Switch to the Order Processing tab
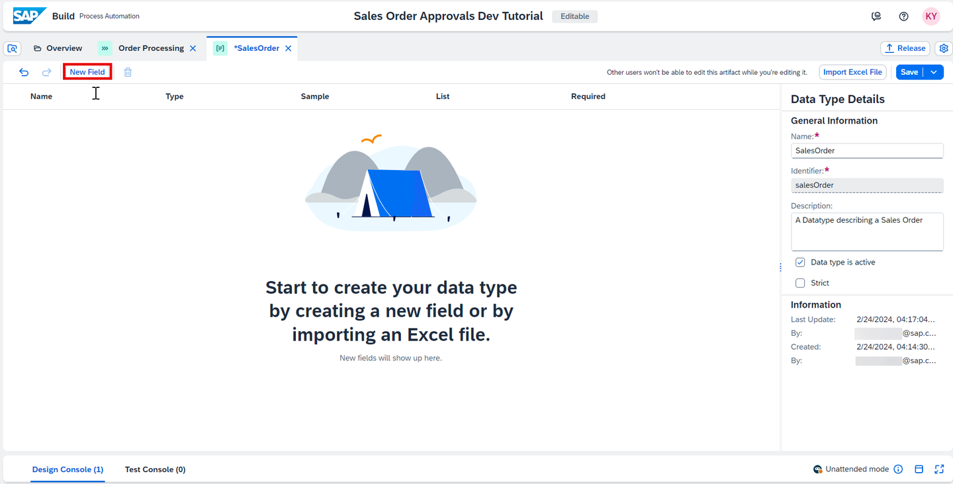 [x=151, y=48]
